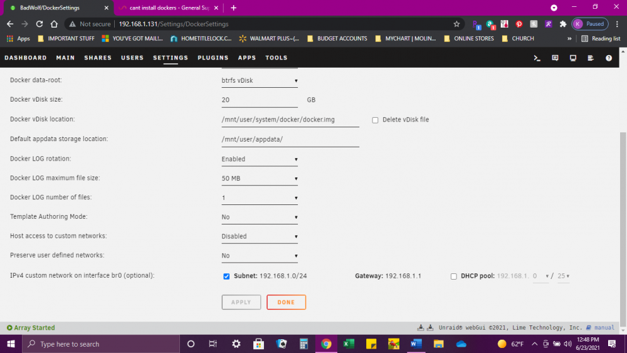
Task: Open the WALMART PLUS bookmark
Action: 269,39
